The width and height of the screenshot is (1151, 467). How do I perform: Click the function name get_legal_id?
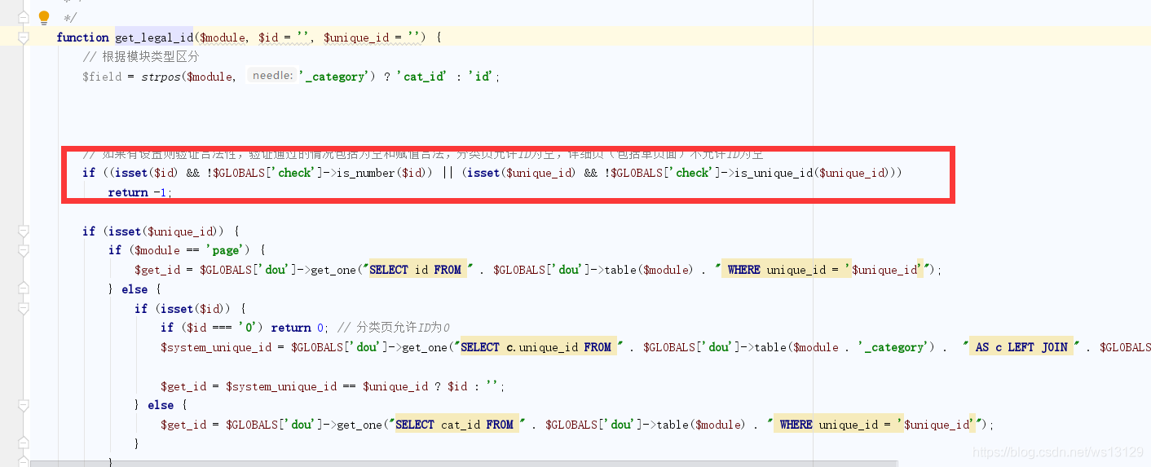click(x=154, y=37)
